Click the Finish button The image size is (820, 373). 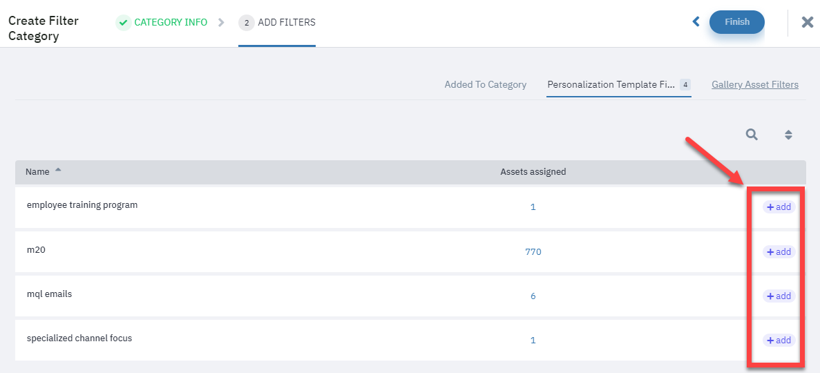coord(737,22)
